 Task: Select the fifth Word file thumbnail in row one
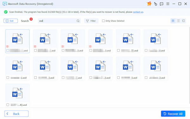pos(128,39)
